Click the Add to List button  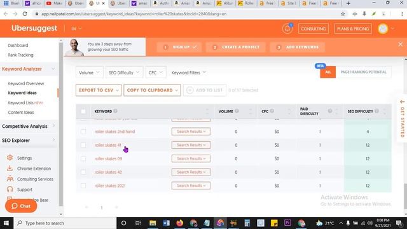pos(205,90)
